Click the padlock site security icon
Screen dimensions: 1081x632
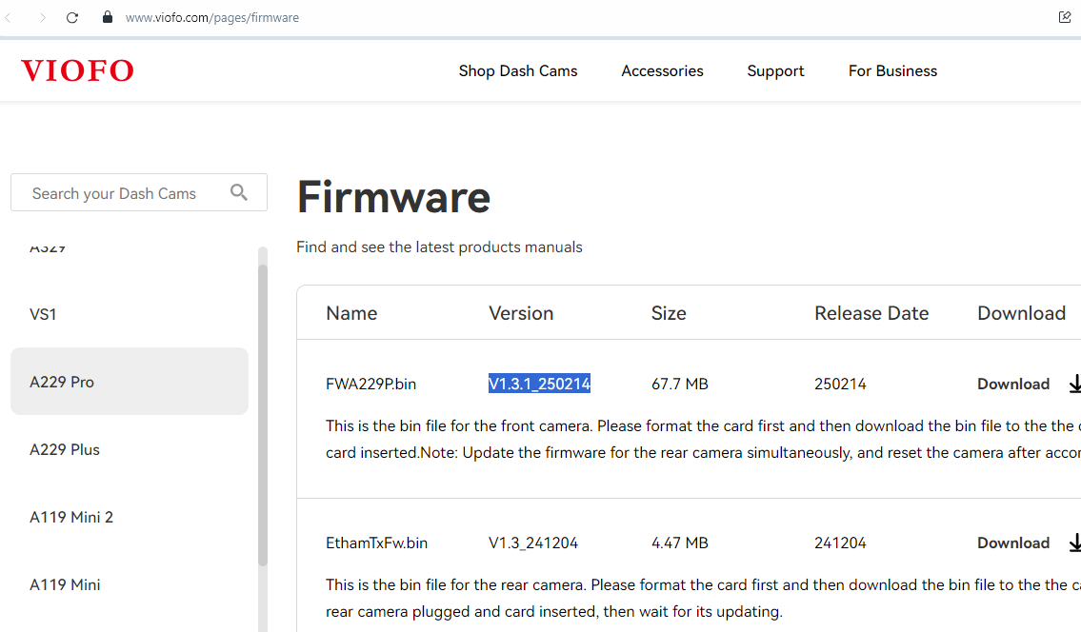(x=107, y=17)
